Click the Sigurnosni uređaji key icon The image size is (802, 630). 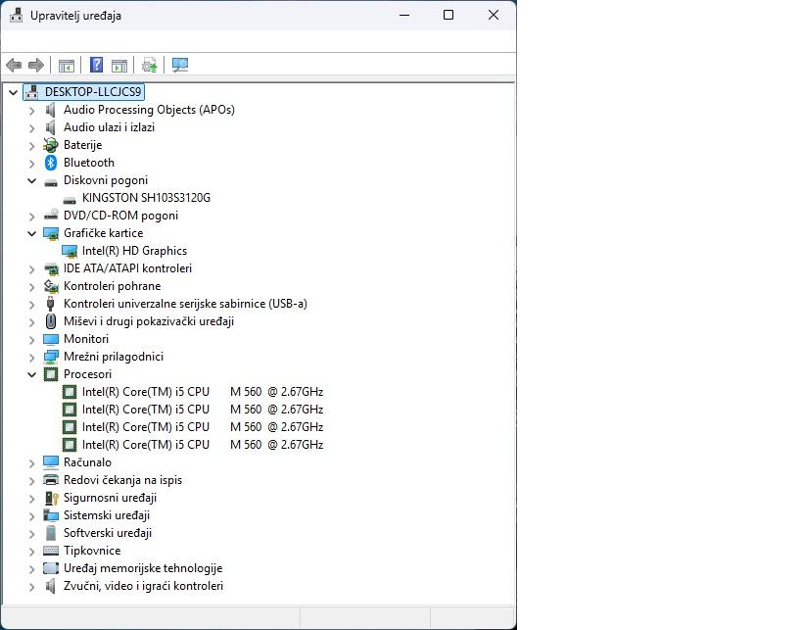coord(51,498)
